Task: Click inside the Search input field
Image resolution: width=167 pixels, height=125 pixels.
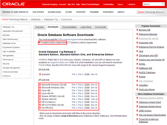Action: click(x=152, y=4)
